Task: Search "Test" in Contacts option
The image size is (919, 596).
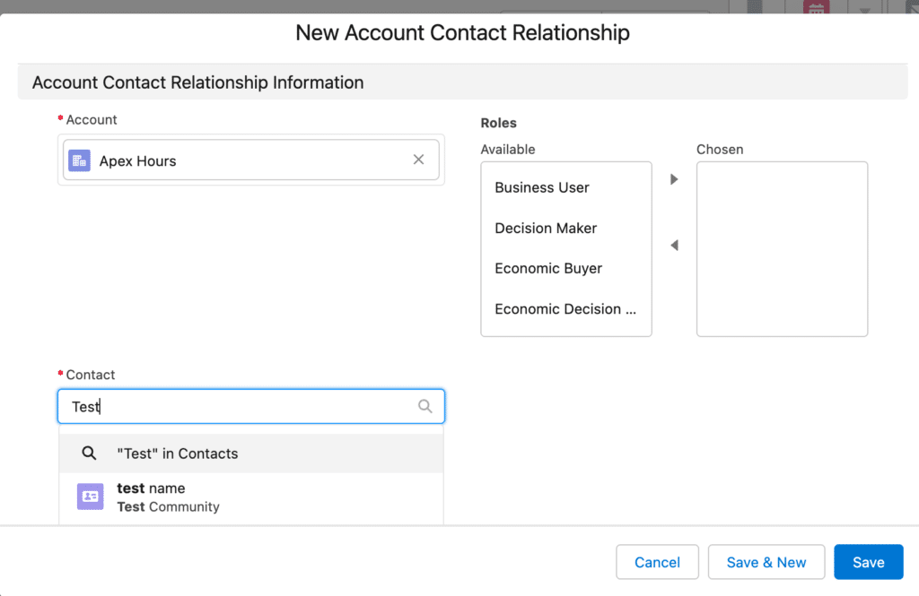Action: click(251, 453)
